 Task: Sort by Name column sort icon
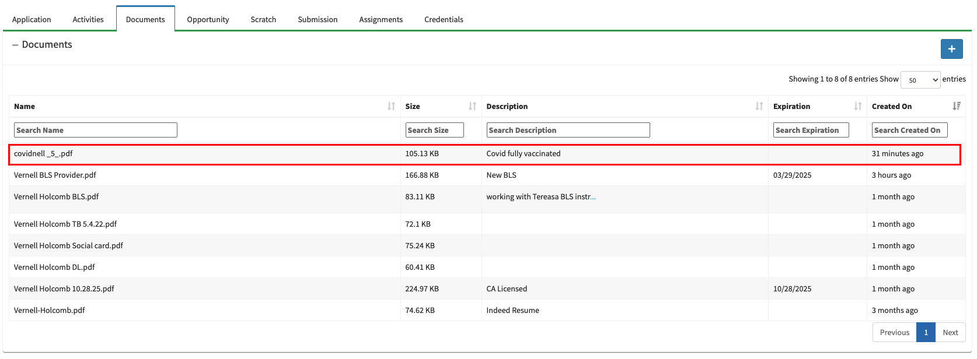coord(391,106)
